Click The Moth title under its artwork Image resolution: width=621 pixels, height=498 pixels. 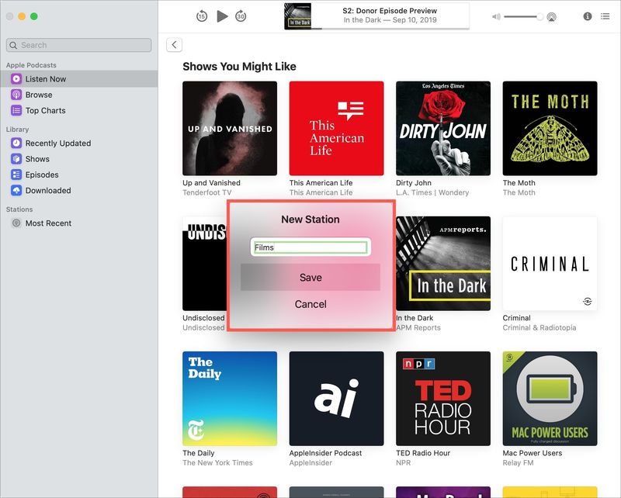[x=519, y=183]
